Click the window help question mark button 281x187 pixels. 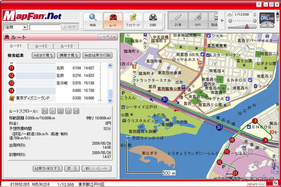(x=259, y=4)
